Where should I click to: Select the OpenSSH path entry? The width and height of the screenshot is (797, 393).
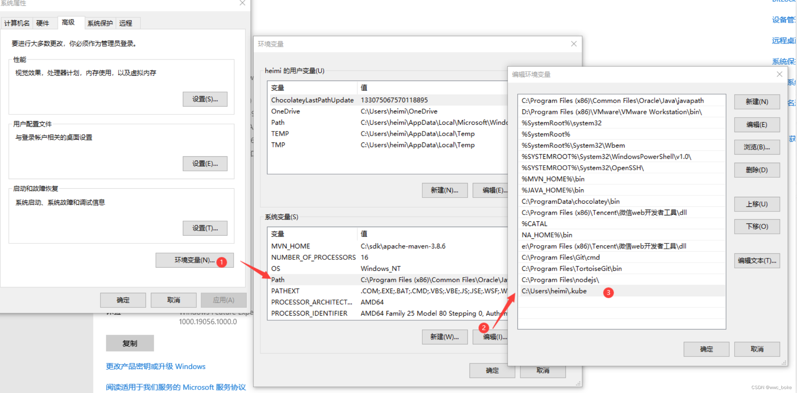622,168
